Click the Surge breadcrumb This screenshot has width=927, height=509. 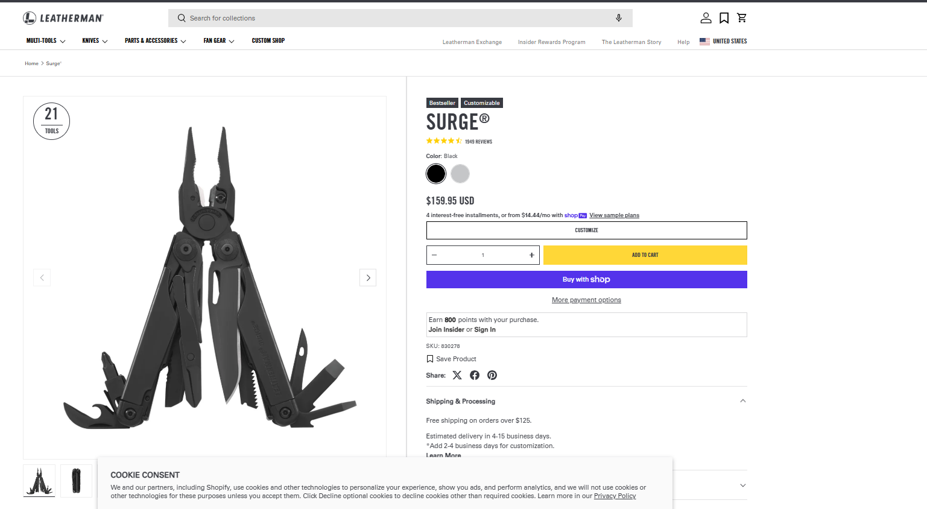54,63
